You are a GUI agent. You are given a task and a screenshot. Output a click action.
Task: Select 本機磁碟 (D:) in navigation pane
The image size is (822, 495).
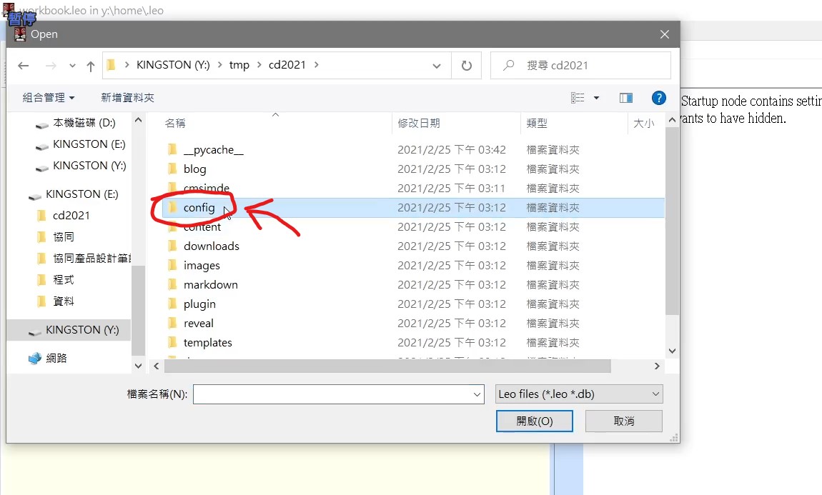point(84,123)
